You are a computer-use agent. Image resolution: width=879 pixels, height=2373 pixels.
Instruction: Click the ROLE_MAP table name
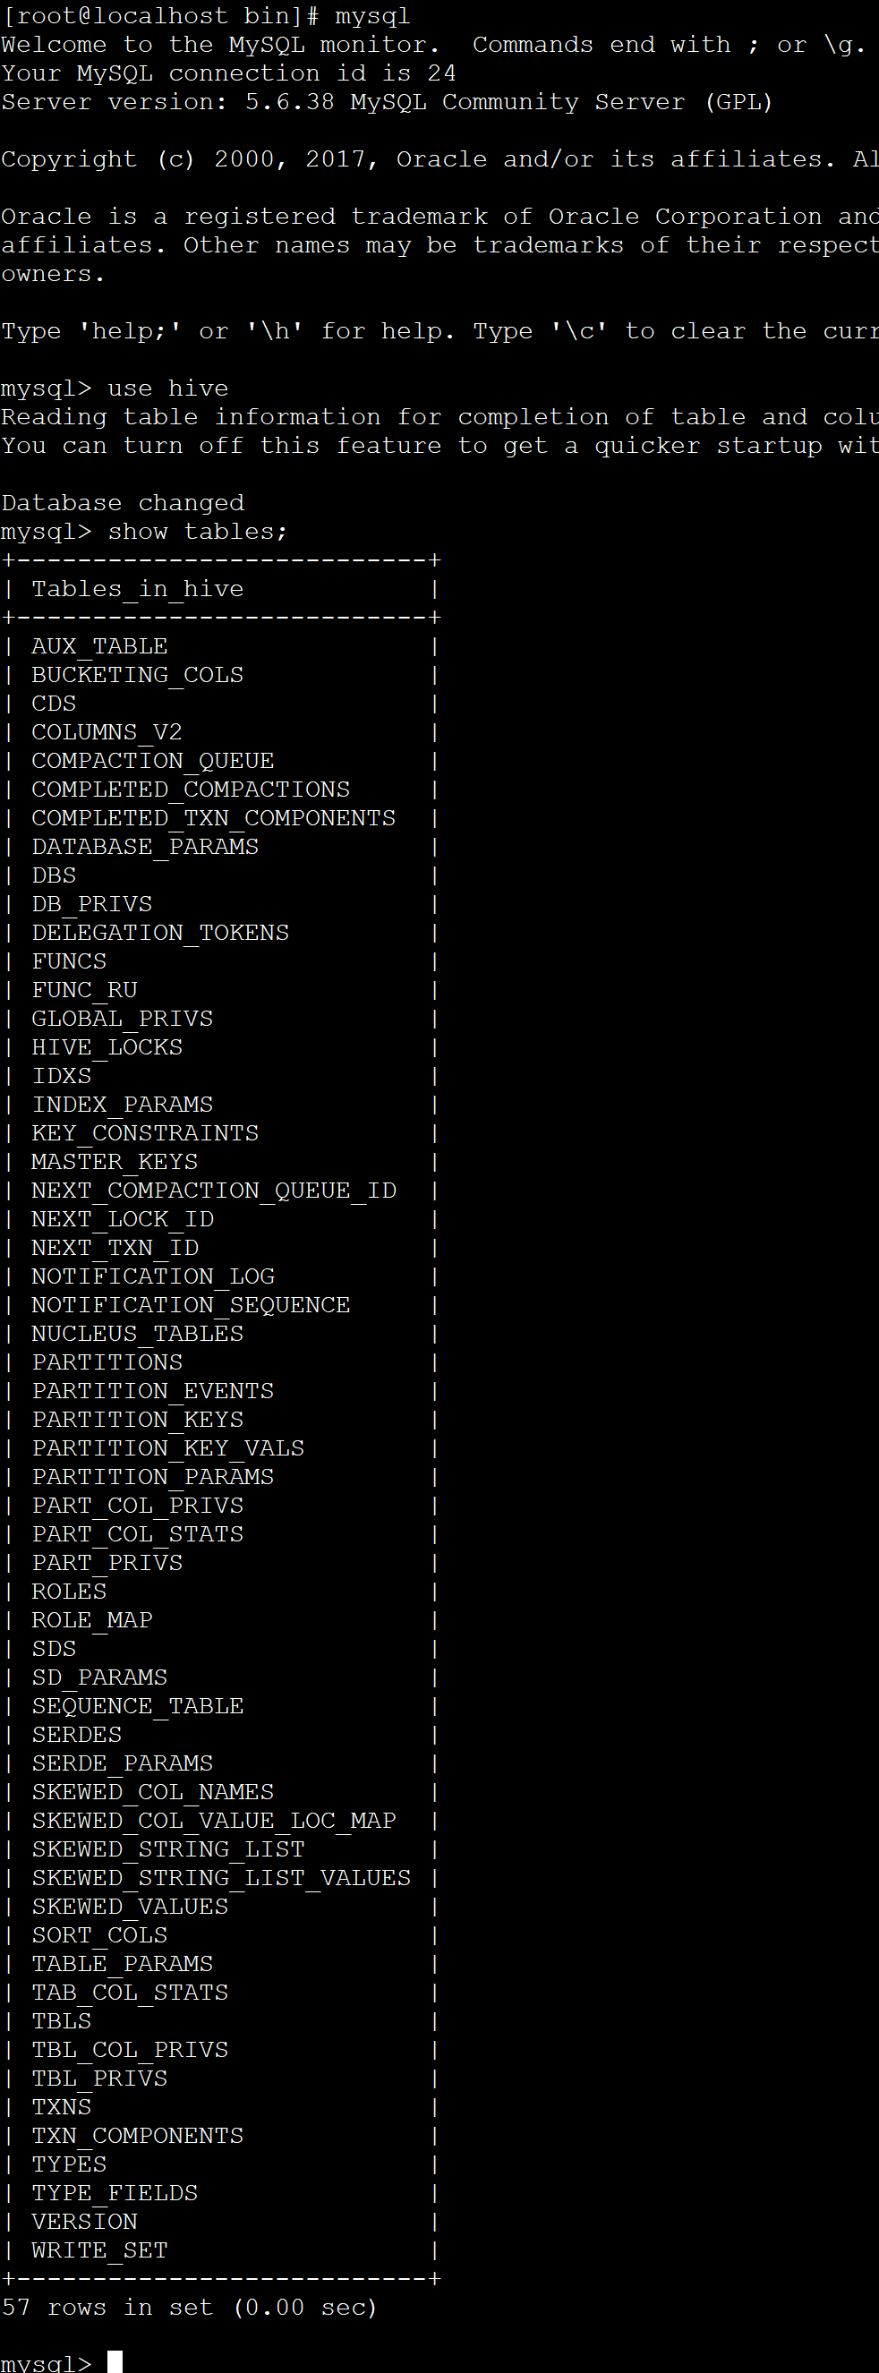click(92, 1620)
